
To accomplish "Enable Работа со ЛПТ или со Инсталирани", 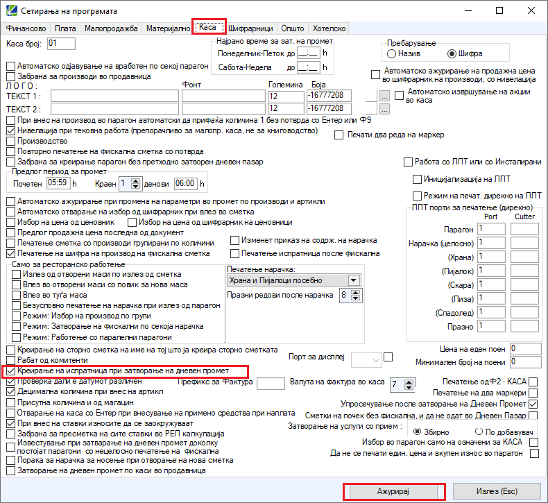I will 408,162.
